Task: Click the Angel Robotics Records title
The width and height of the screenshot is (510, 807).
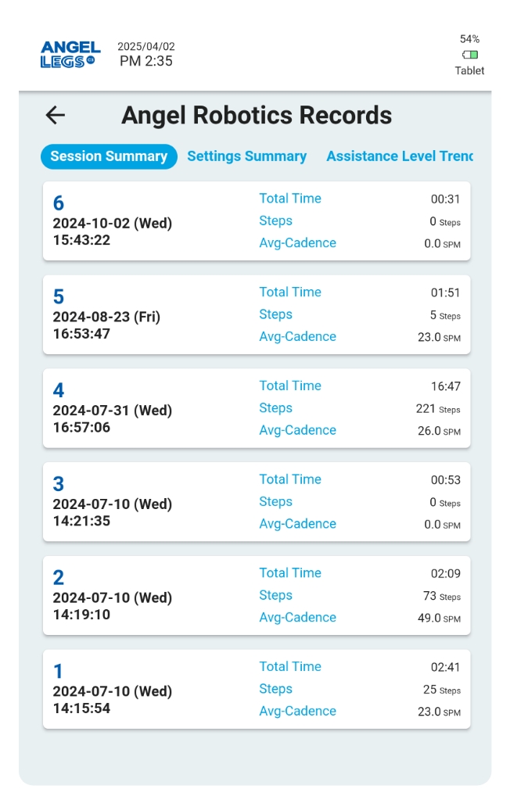Action: [x=257, y=116]
